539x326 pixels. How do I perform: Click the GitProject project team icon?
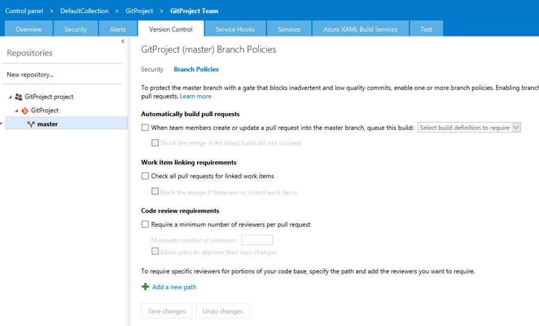pyautogui.click(x=19, y=97)
